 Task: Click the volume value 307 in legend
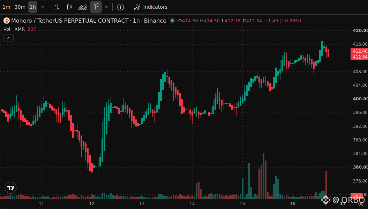32,29
